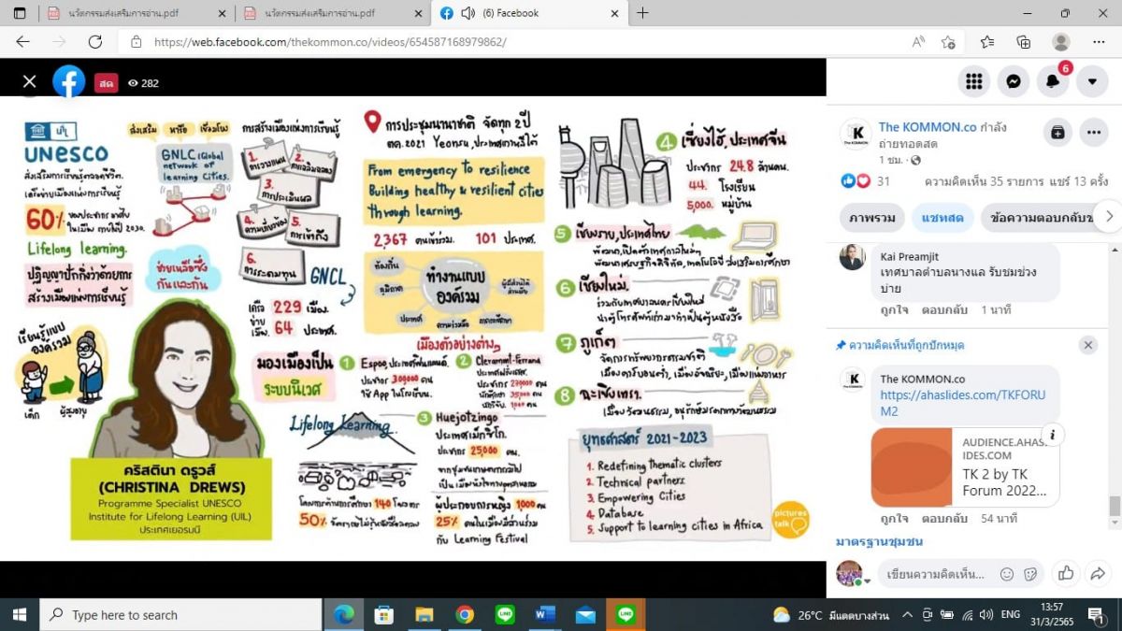Click the share arrow icon beside the comment box
Screen dimensions: 1122x631
pyautogui.click(x=1099, y=573)
